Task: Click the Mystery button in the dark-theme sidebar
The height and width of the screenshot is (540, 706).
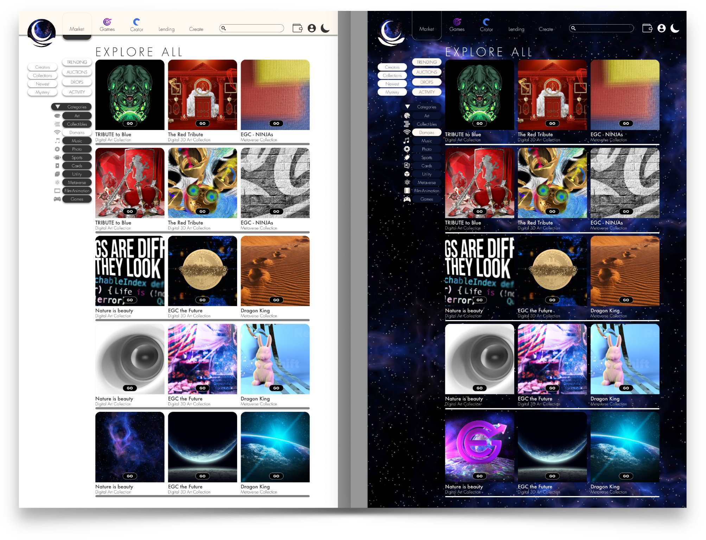Action: (x=392, y=92)
